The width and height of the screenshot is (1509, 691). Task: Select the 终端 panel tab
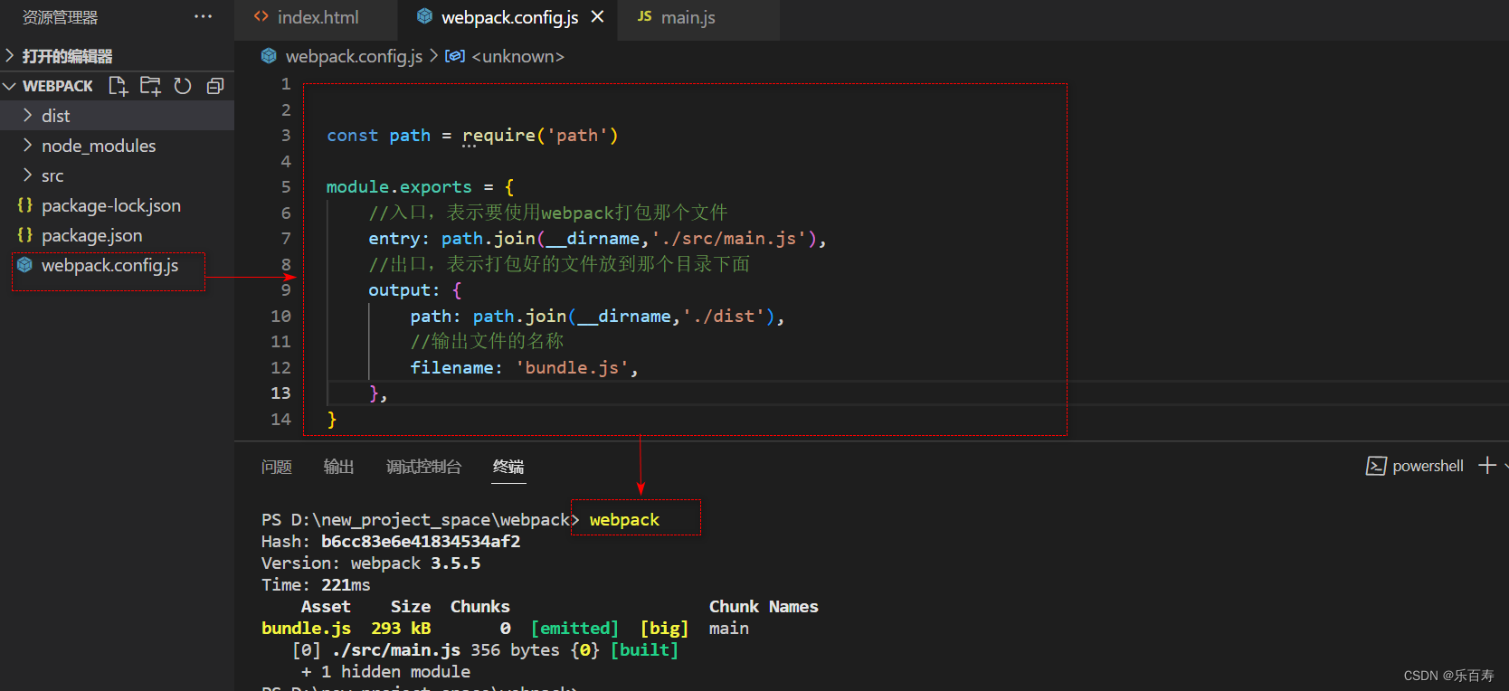click(508, 467)
